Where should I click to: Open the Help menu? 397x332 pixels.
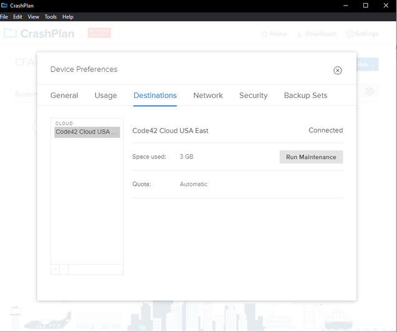(x=67, y=17)
